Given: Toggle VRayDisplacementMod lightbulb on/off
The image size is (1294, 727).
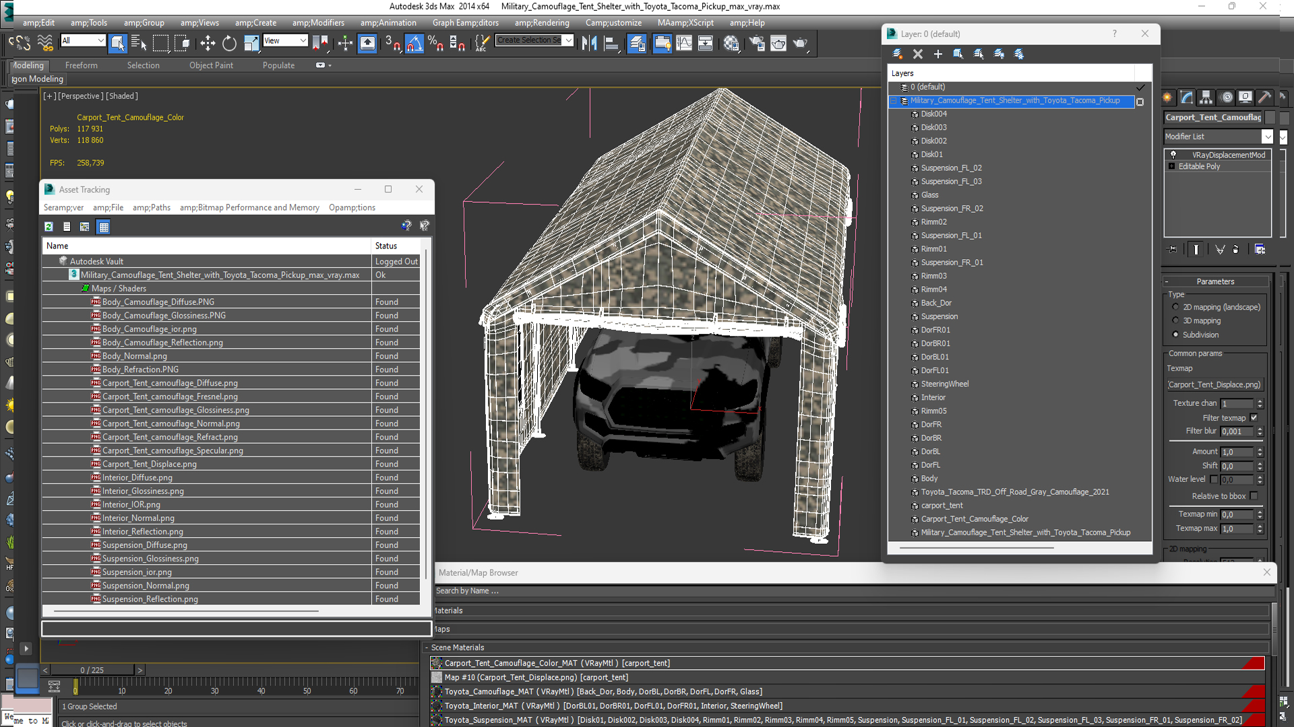Looking at the screenshot, I should [1173, 155].
